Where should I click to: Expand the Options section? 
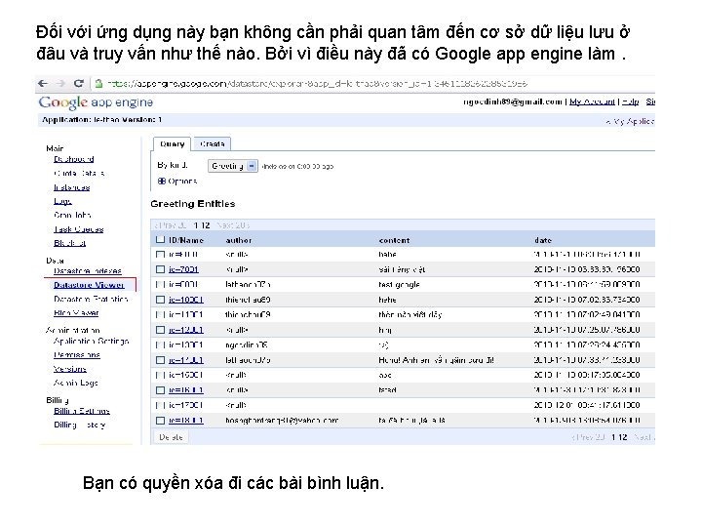177,182
